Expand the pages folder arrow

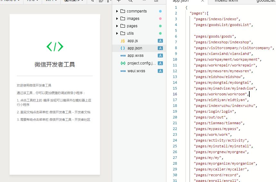pyautogui.click(x=117, y=26)
